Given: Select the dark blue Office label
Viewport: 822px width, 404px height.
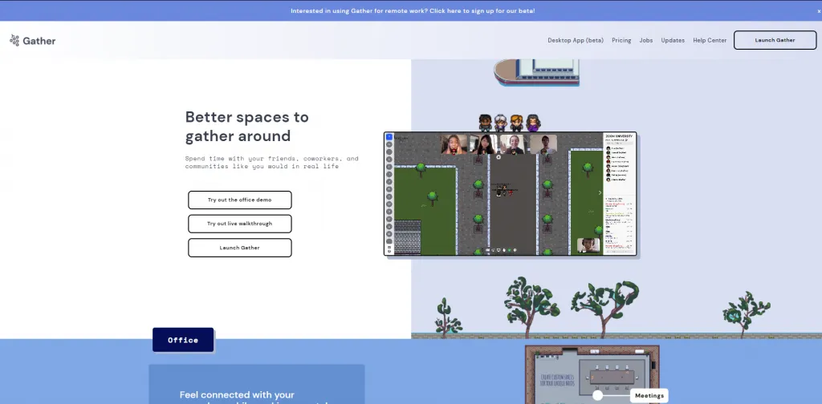Looking at the screenshot, I should (183, 340).
